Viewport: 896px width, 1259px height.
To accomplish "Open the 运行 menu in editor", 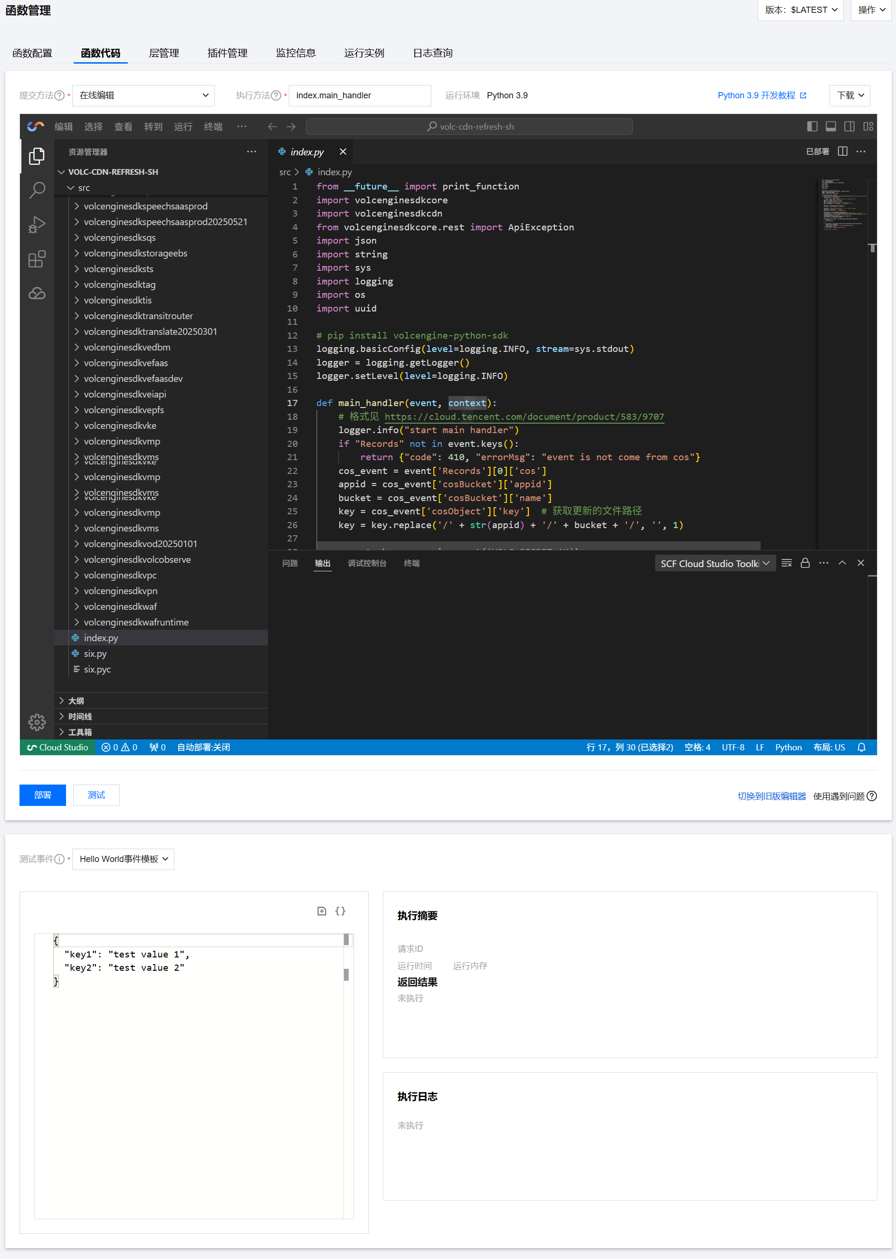I will coord(182,127).
